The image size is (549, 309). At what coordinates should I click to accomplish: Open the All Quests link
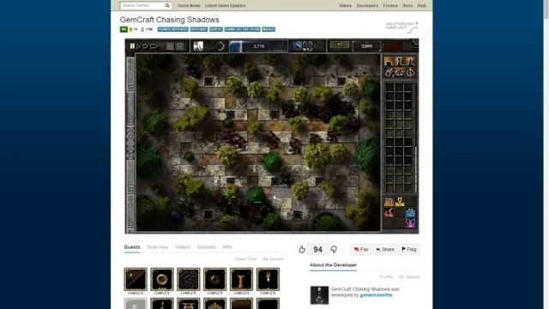click(273, 259)
